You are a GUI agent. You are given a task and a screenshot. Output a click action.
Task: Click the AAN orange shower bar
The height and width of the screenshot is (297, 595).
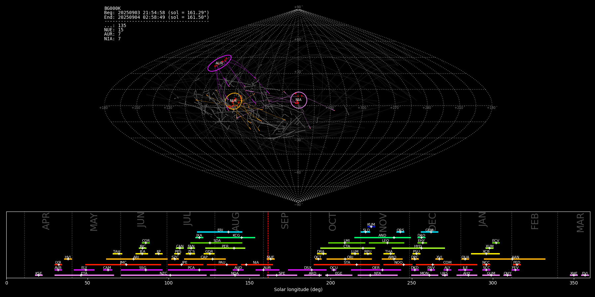point(515,259)
